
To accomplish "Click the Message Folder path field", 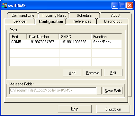I will pyautogui.click(x=53, y=91).
